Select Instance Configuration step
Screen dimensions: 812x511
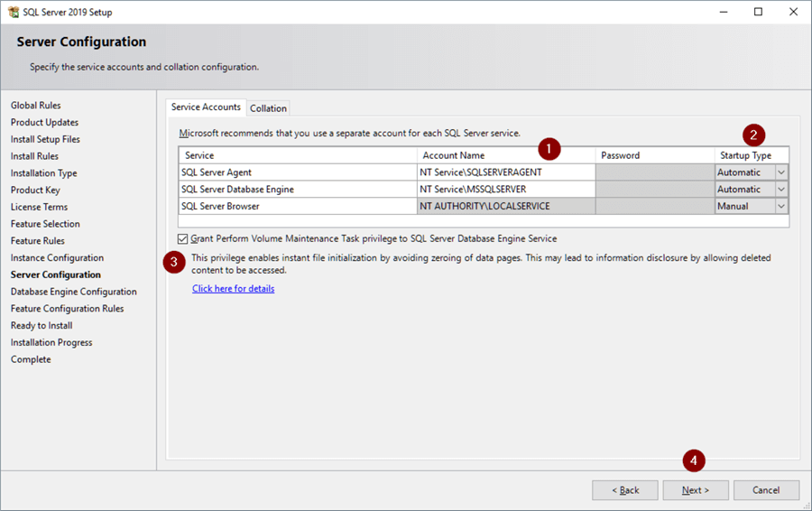pyautogui.click(x=57, y=257)
